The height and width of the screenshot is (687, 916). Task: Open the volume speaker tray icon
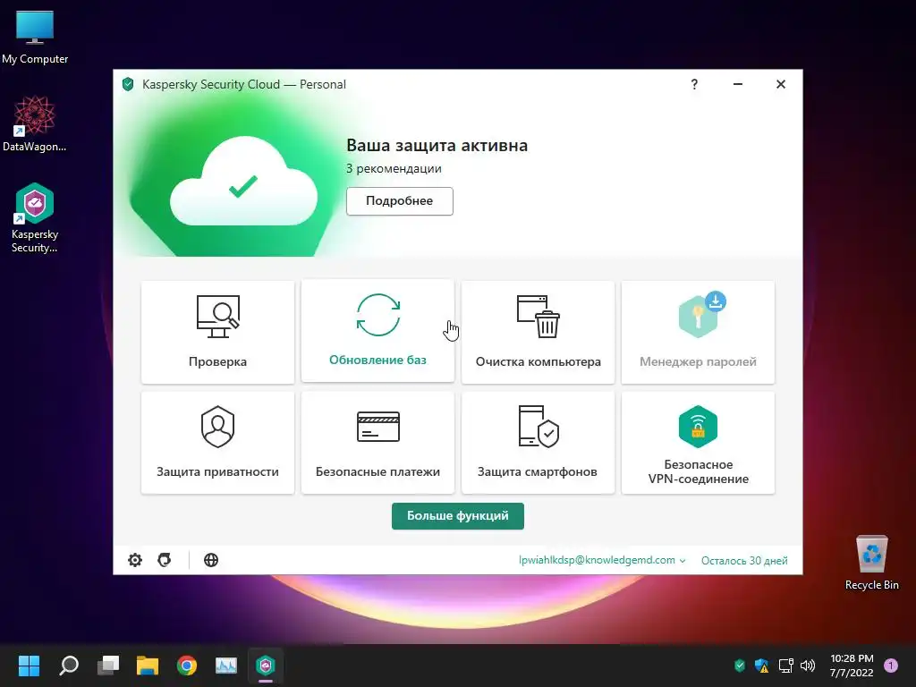[808, 665]
